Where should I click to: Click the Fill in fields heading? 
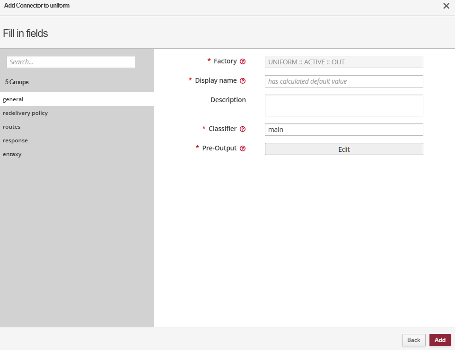tap(26, 34)
